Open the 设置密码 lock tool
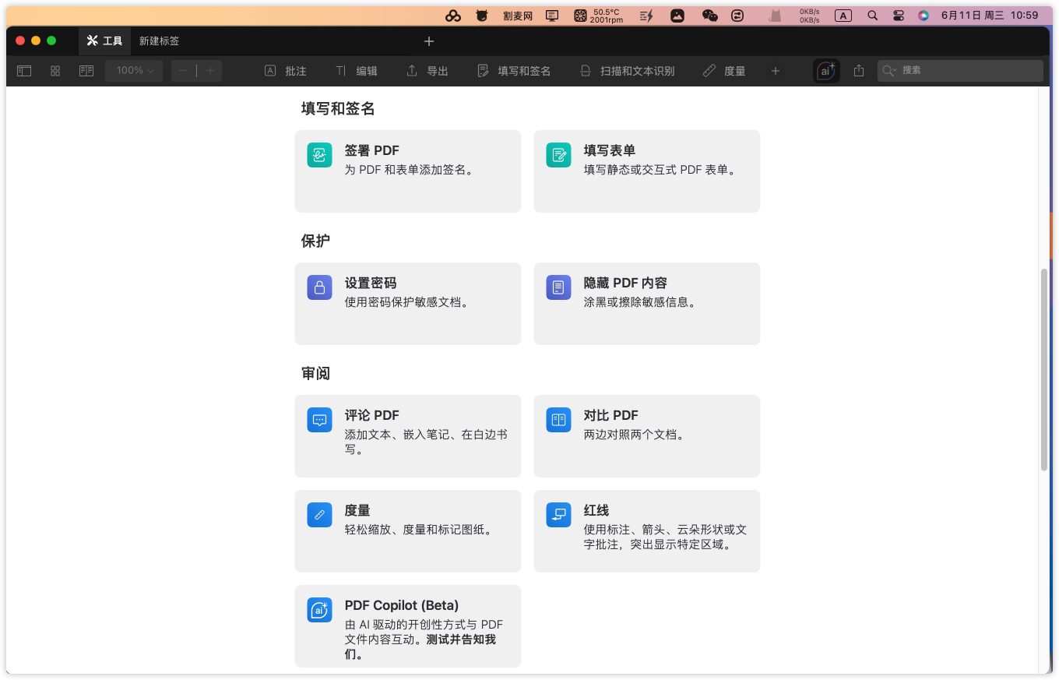Image resolution: width=1059 pixels, height=680 pixels. (407, 303)
